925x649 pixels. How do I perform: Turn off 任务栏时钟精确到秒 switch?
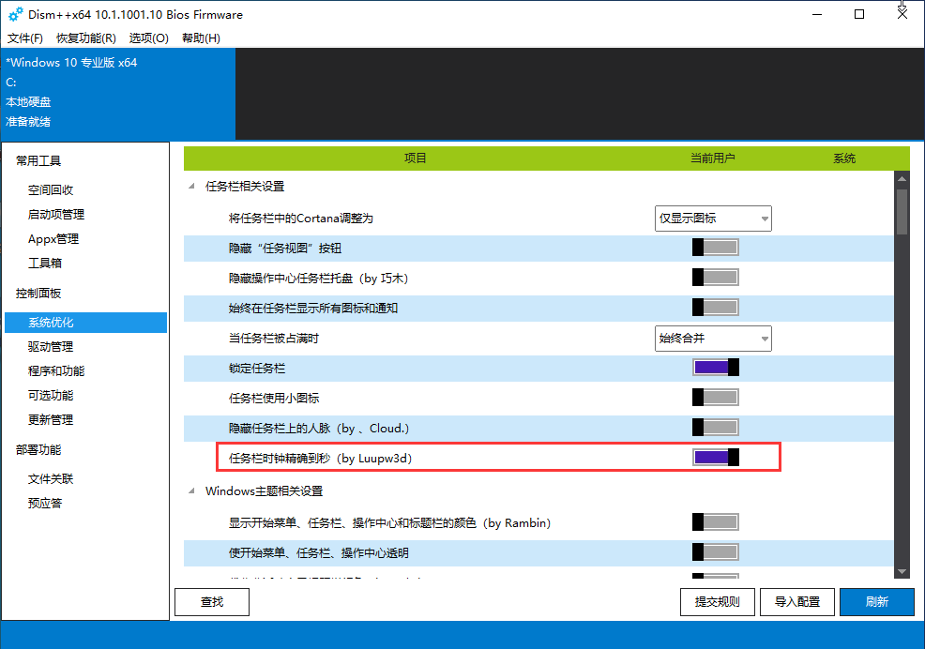click(x=715, y=458)
